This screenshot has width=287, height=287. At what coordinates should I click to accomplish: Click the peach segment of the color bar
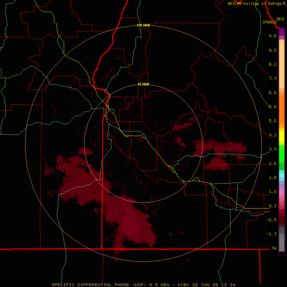(x=282, y=65)
